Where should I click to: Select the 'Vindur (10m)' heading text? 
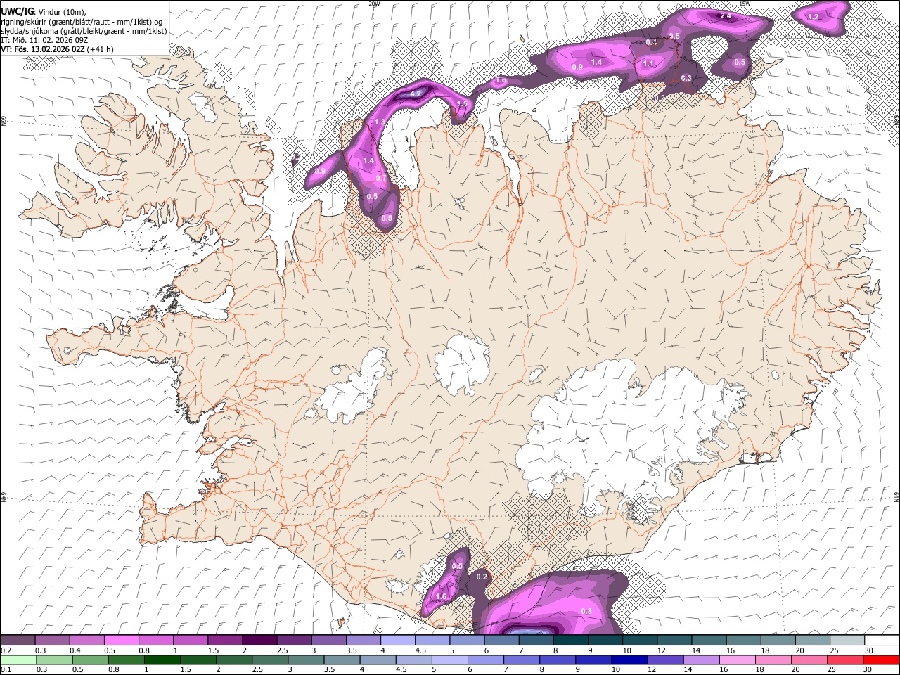60,11
